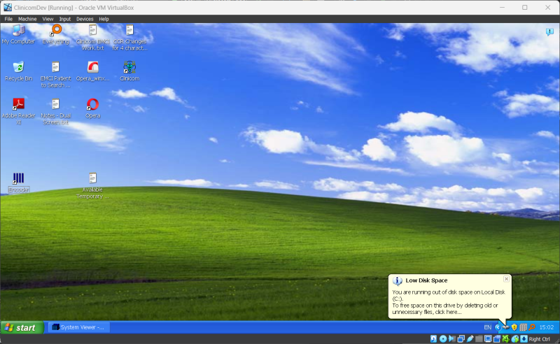Expand hidden tray icons with the chevron
The image size is (560, 344).
(498, 327)
